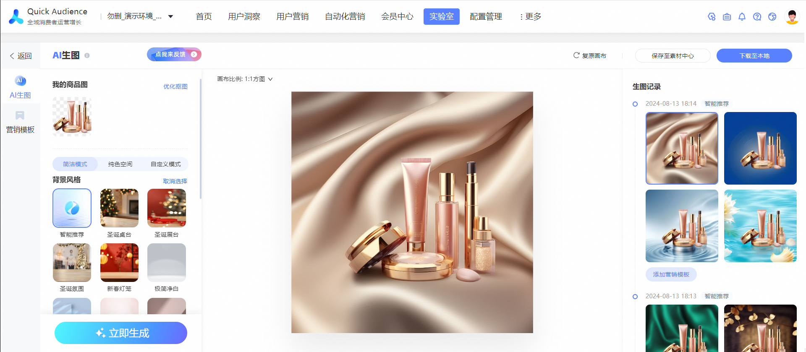Click the 复原画布 reset canvas icon
This screenshot has width=806, height=352.
576,55
